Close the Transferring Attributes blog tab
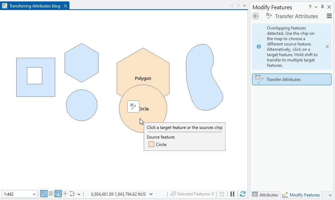 [x=65, y=6]
